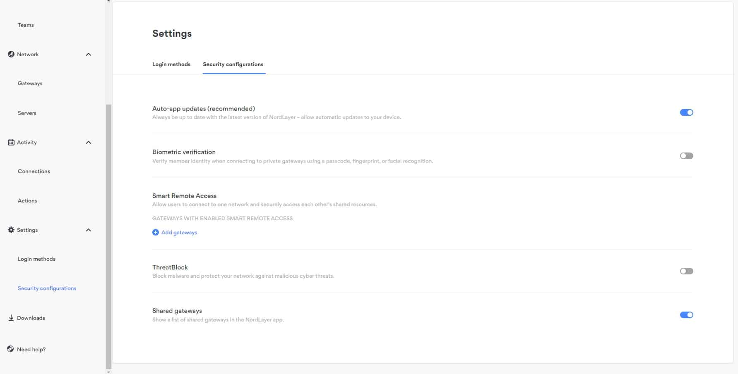Select the Security configurations tab

coord(233,64)
